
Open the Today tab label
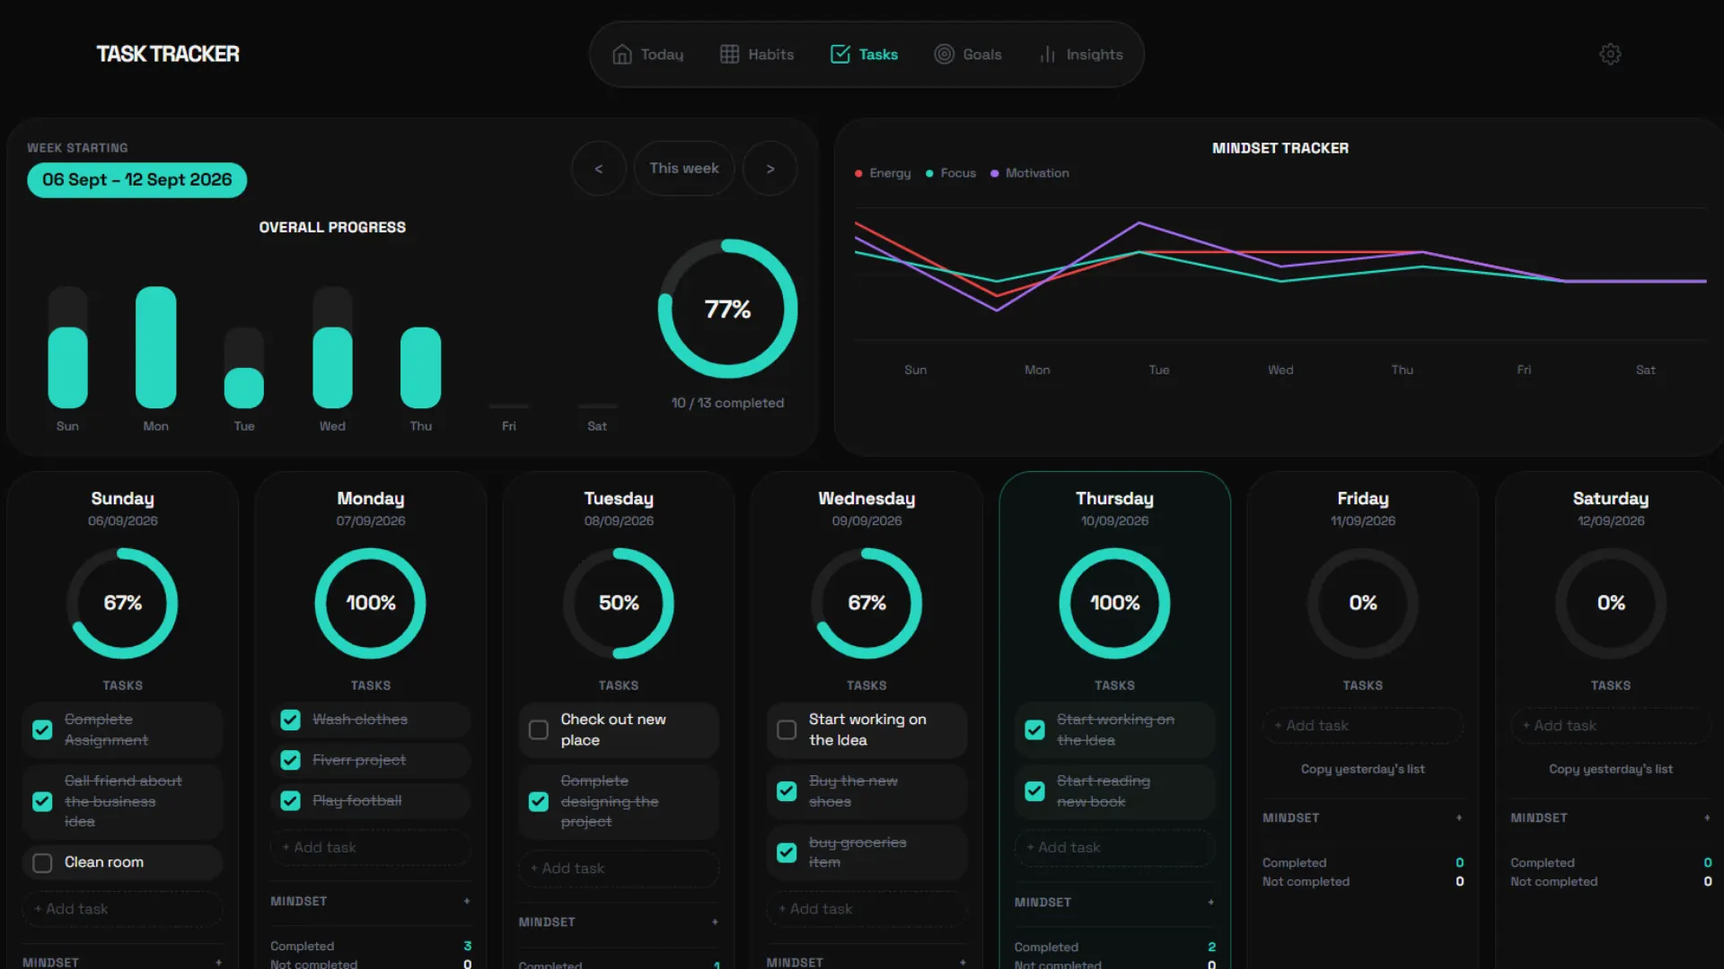click(662, 55)
